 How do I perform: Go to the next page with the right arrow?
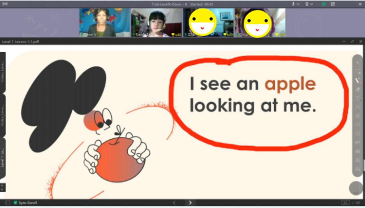click(191, 203)
